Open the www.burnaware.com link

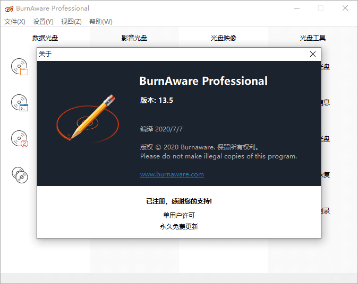[x=172, y=174]
